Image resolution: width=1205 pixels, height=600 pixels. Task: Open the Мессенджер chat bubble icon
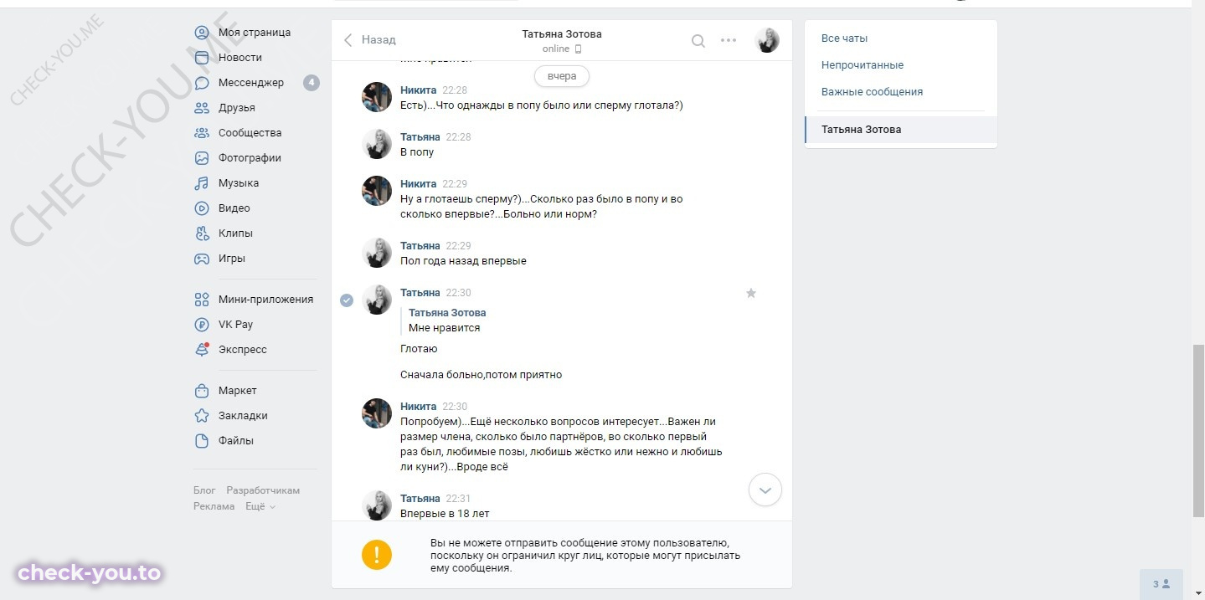point(202,83)
